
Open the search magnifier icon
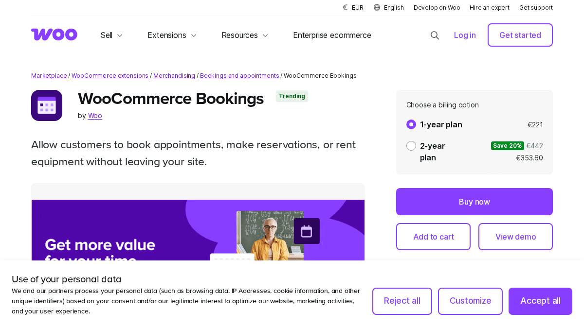pyautogui.click(x=435, y=35)
